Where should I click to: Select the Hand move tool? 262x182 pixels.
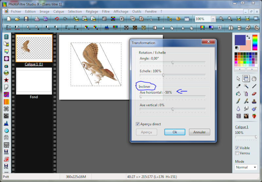pos(254,79)
